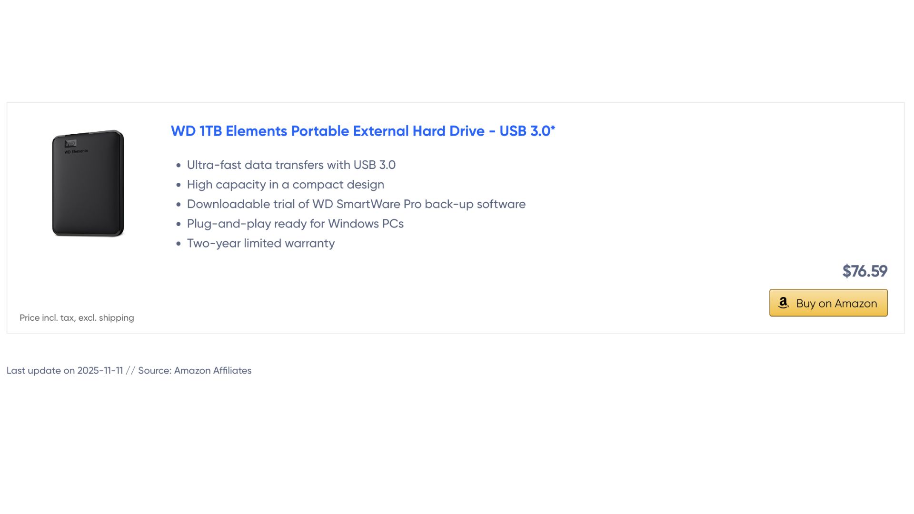This screenshot has width=914, height=514.
Task: Click the Source: Amazon Affiliates text
Action: coord(195,371)
